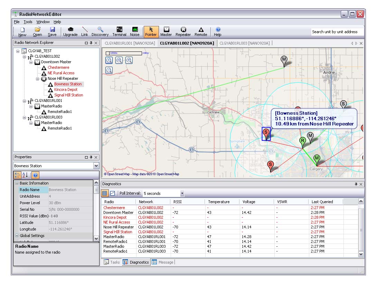Click Diagnostics table scroll down arrow
This screenshot has height=284, width=377.
click(361, 254)
